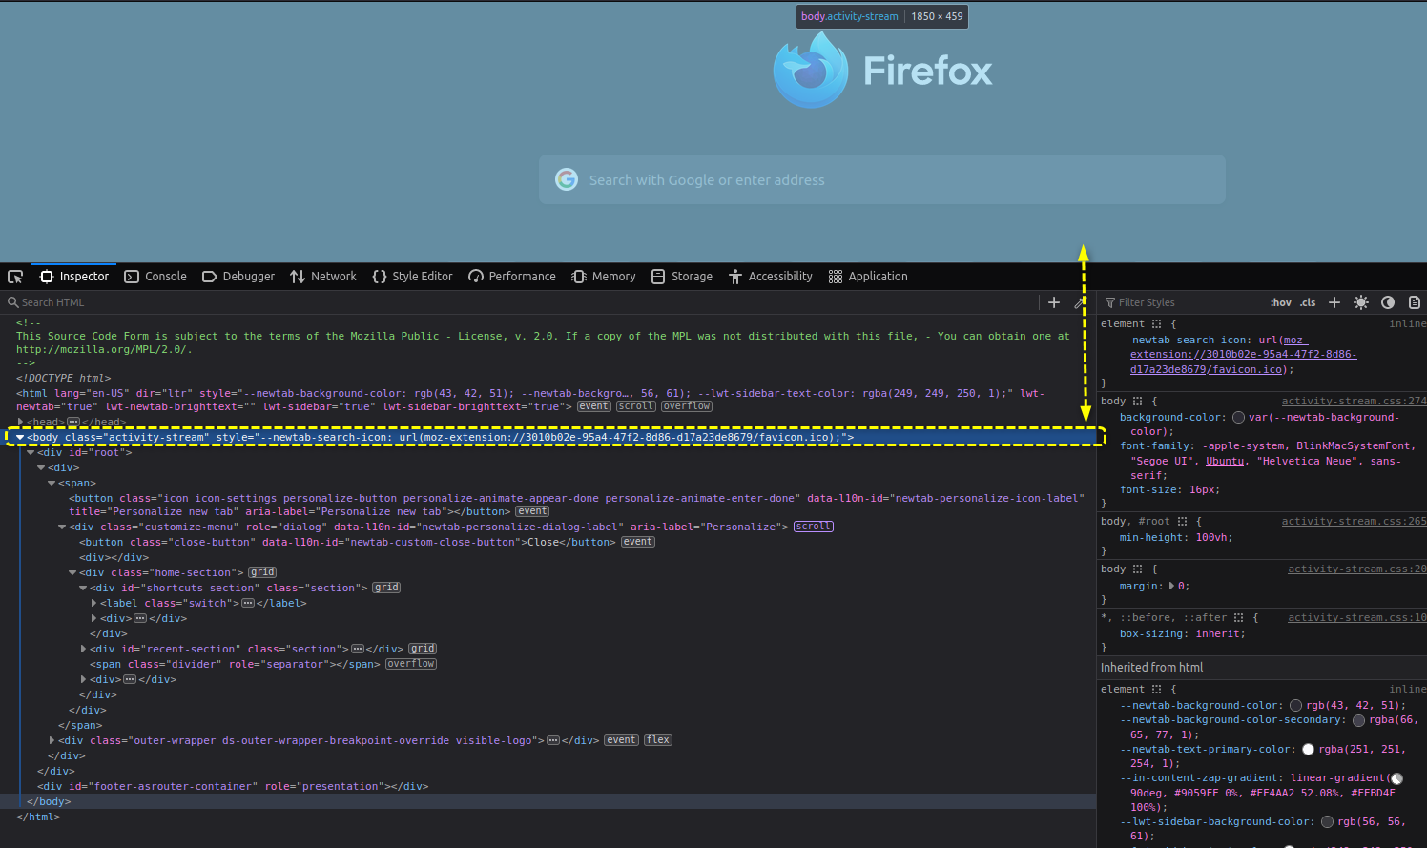This screenshot has height=848, width=1427.
Task: Open background-color swatch in body rule
Action: coord(1238,418)
